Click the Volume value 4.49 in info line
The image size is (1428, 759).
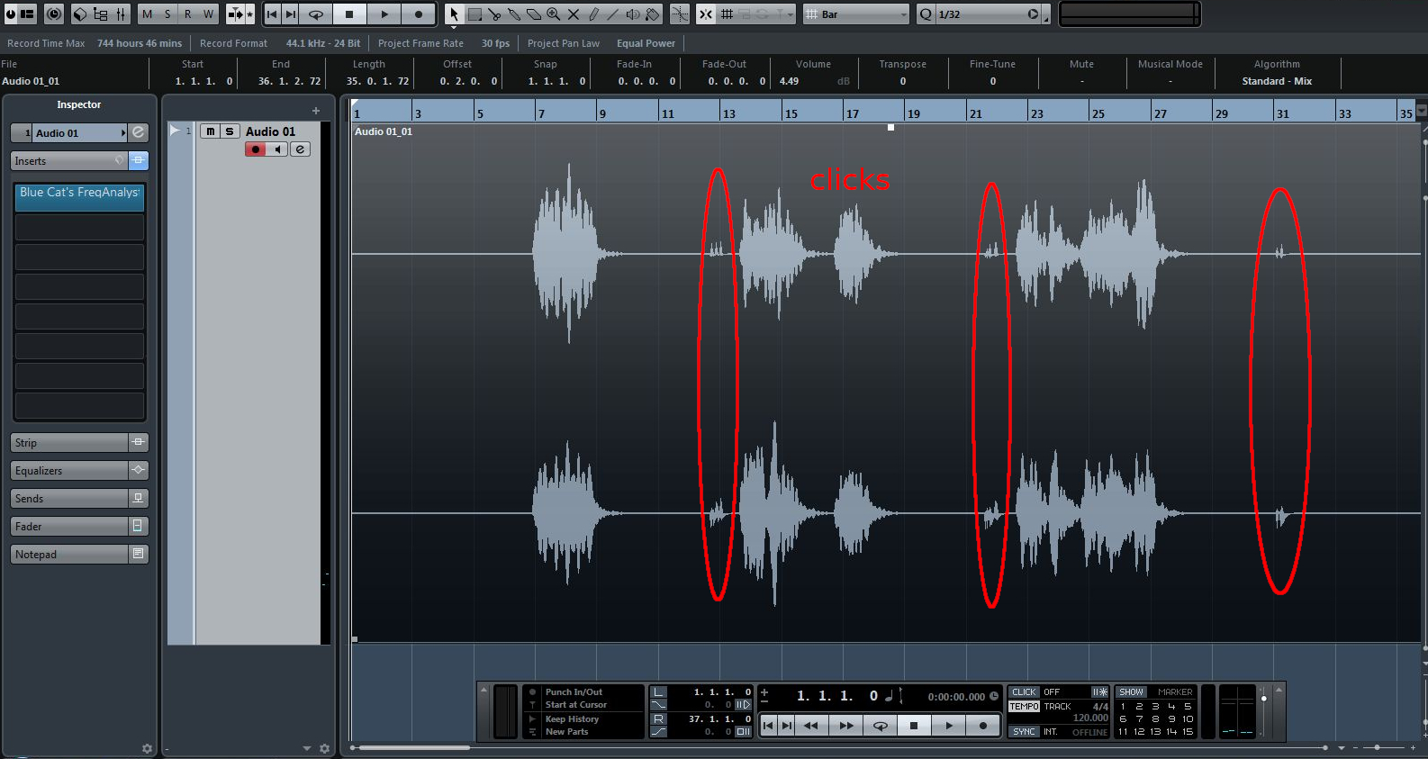[789, 81]
